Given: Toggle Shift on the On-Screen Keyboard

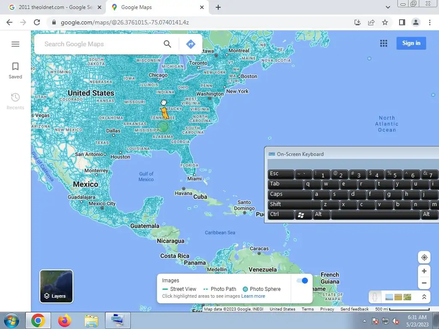Looking at the screenshot, I should [294, 205].
